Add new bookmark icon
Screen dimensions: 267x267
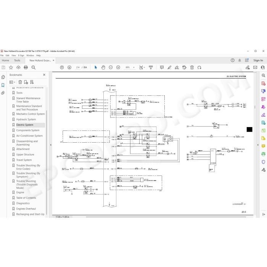[x=26, y=82]
